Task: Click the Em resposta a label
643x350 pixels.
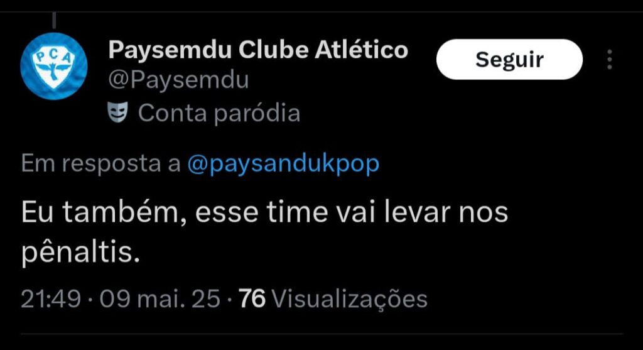Action: pos(101,164)
